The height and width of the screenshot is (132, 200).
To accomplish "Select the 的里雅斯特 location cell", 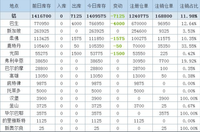I will [x=14, y=121].
